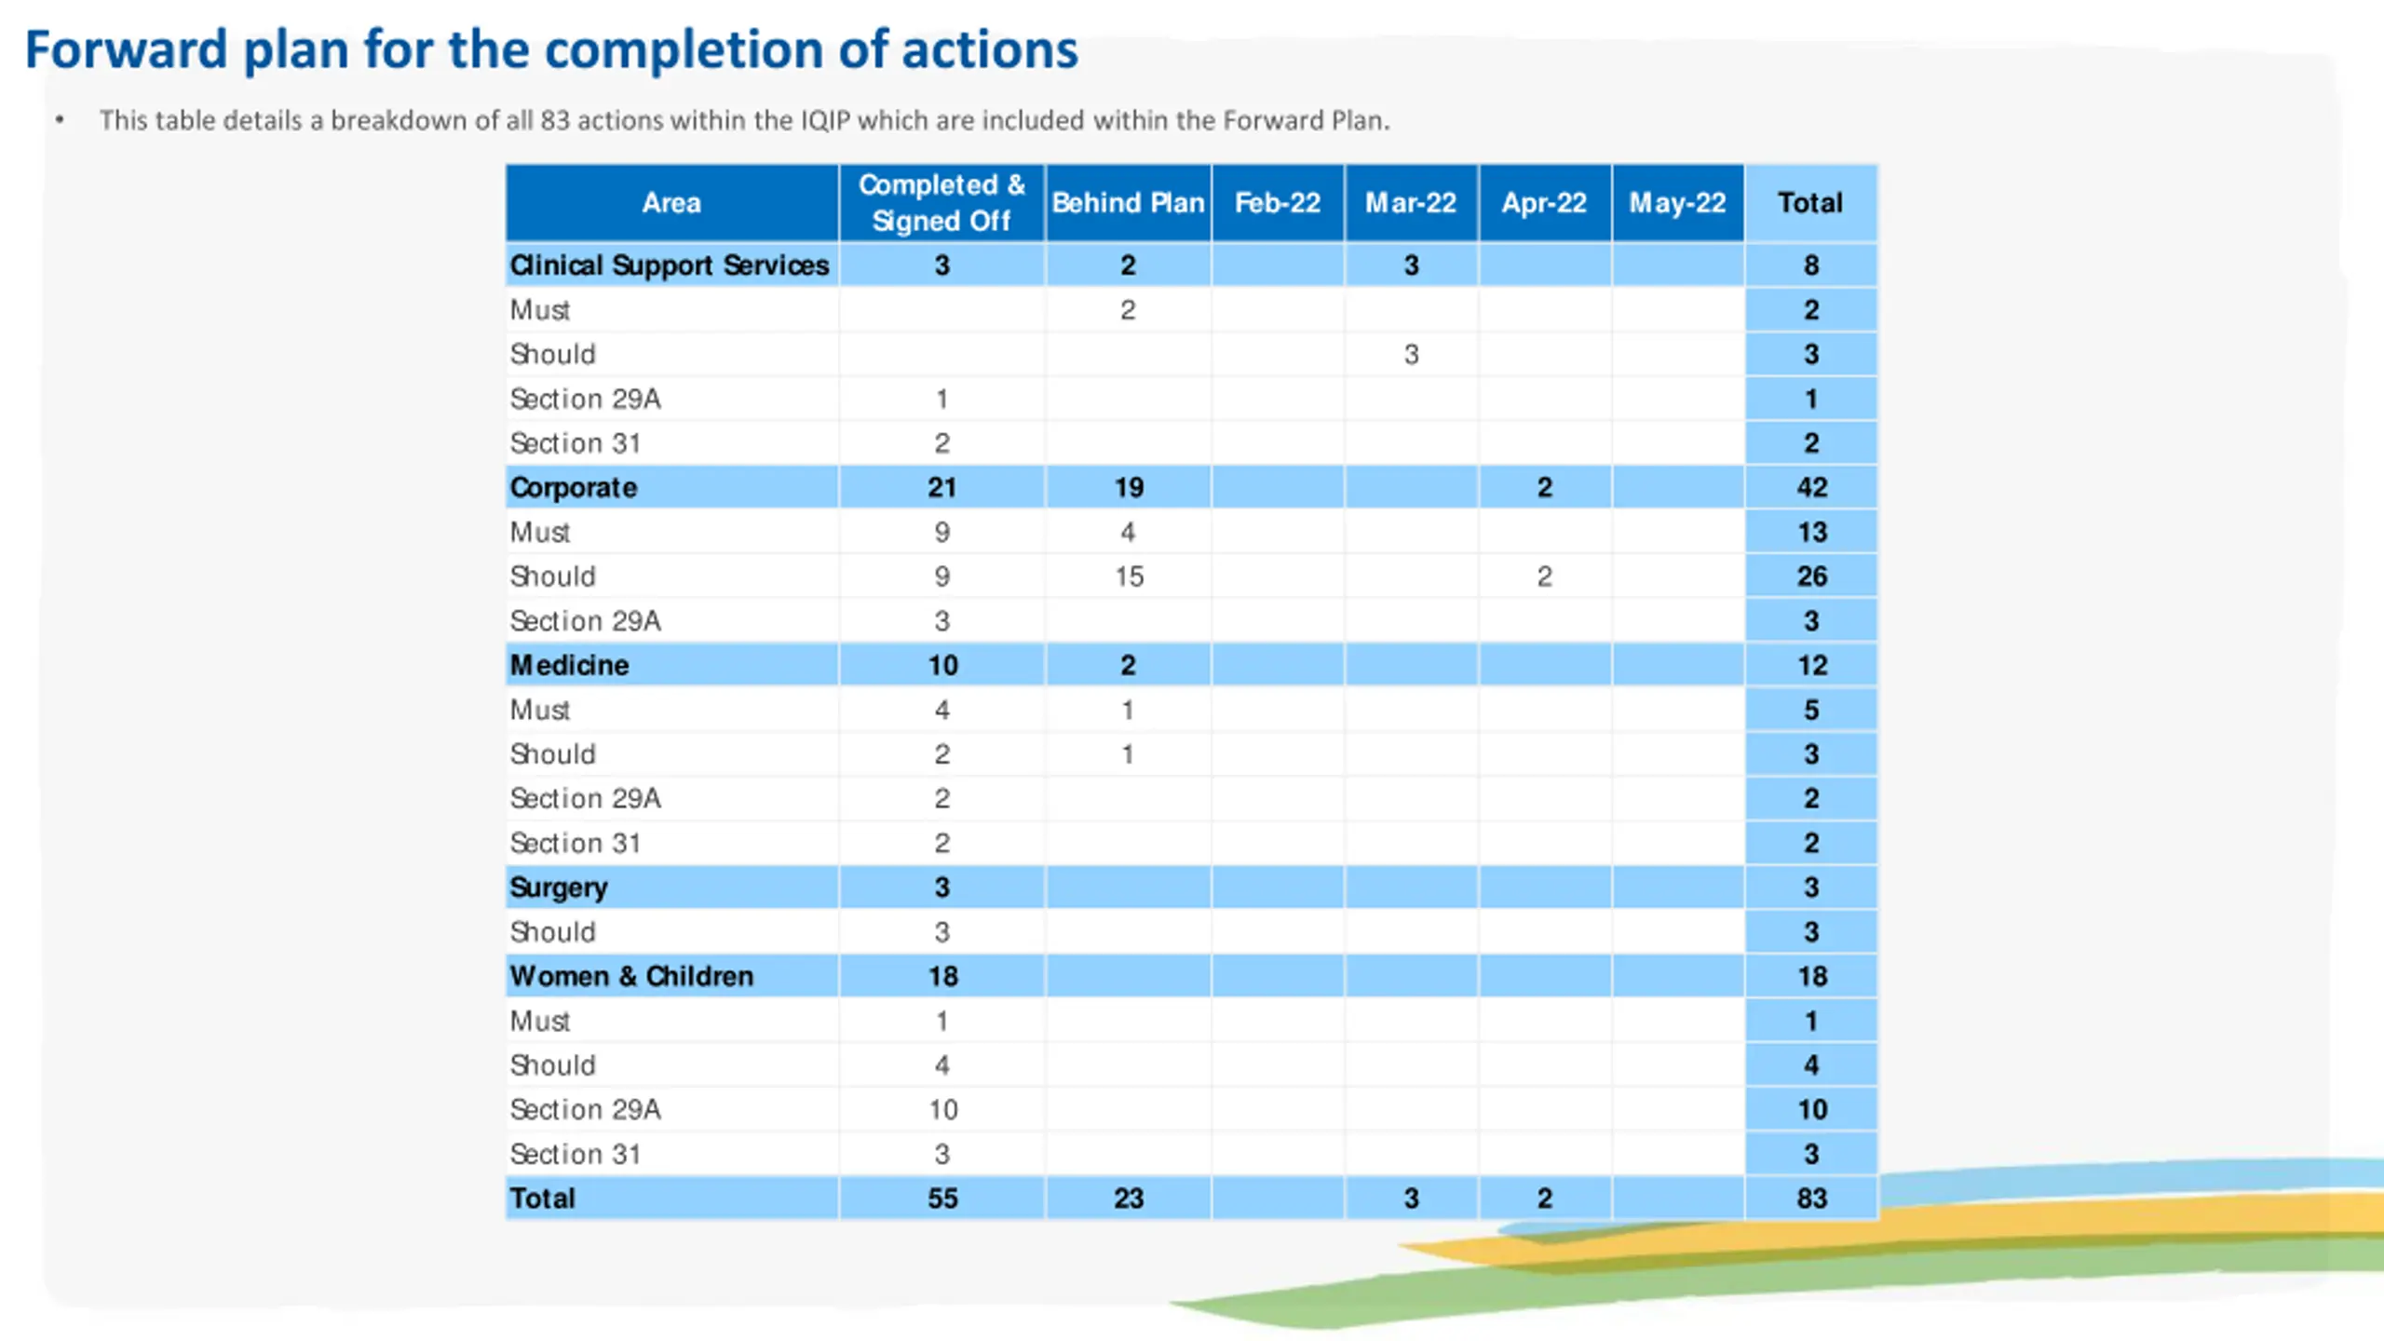2384x1341 pixels.
Task: Click the Women & Children row label
Action: click(632, 976)
